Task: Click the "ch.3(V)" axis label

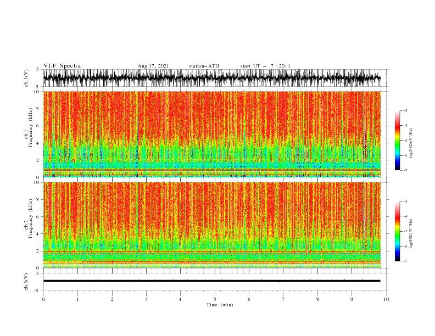Action: click(x=26, y=282)
